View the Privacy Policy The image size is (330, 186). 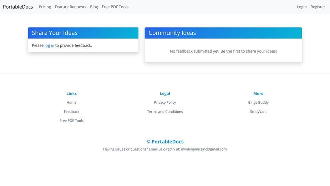(165, 102)
